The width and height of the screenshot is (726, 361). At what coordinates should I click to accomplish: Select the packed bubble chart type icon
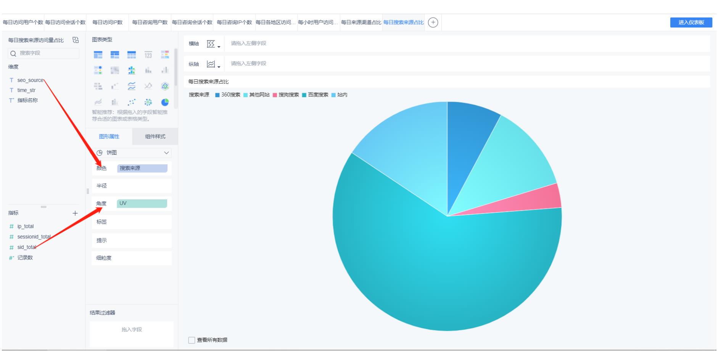click(148, 102)
